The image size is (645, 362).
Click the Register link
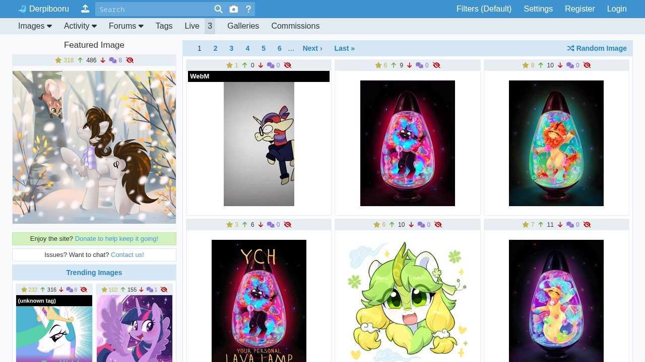coord(580,9)
